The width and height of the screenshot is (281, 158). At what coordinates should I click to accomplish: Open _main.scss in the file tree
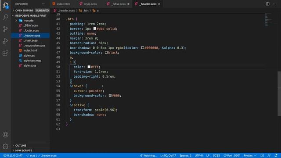30,40
